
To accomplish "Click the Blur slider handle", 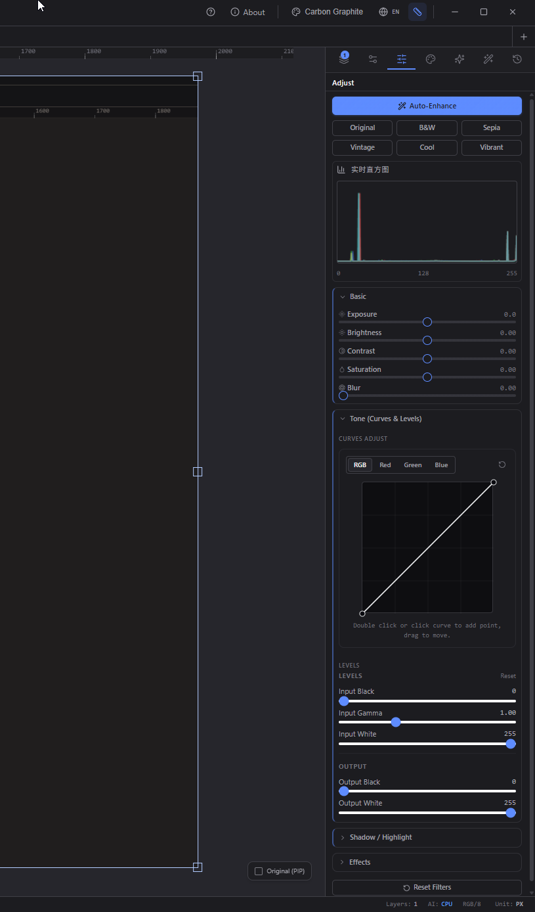I will [343, 396].
